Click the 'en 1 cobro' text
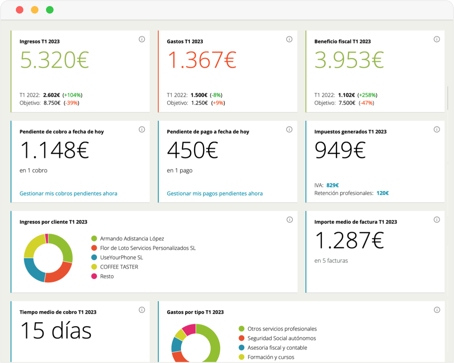The width and height of the screenshot is (454, 363). point(34,170)
